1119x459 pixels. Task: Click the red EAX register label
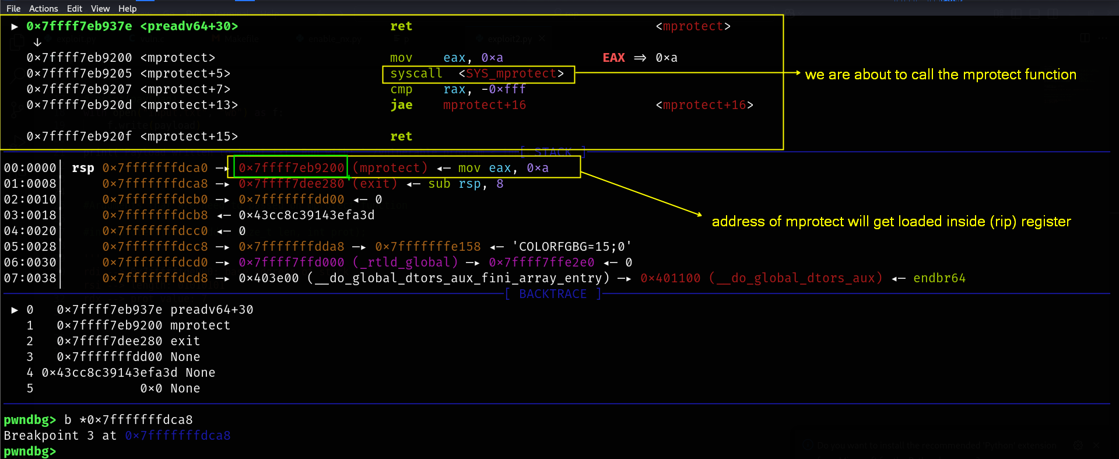(x=613, y=58)
